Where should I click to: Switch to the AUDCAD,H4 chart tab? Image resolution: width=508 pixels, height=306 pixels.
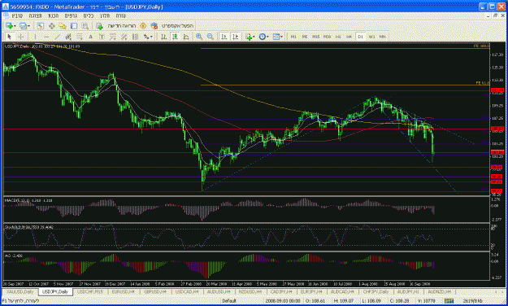[342, 292]
